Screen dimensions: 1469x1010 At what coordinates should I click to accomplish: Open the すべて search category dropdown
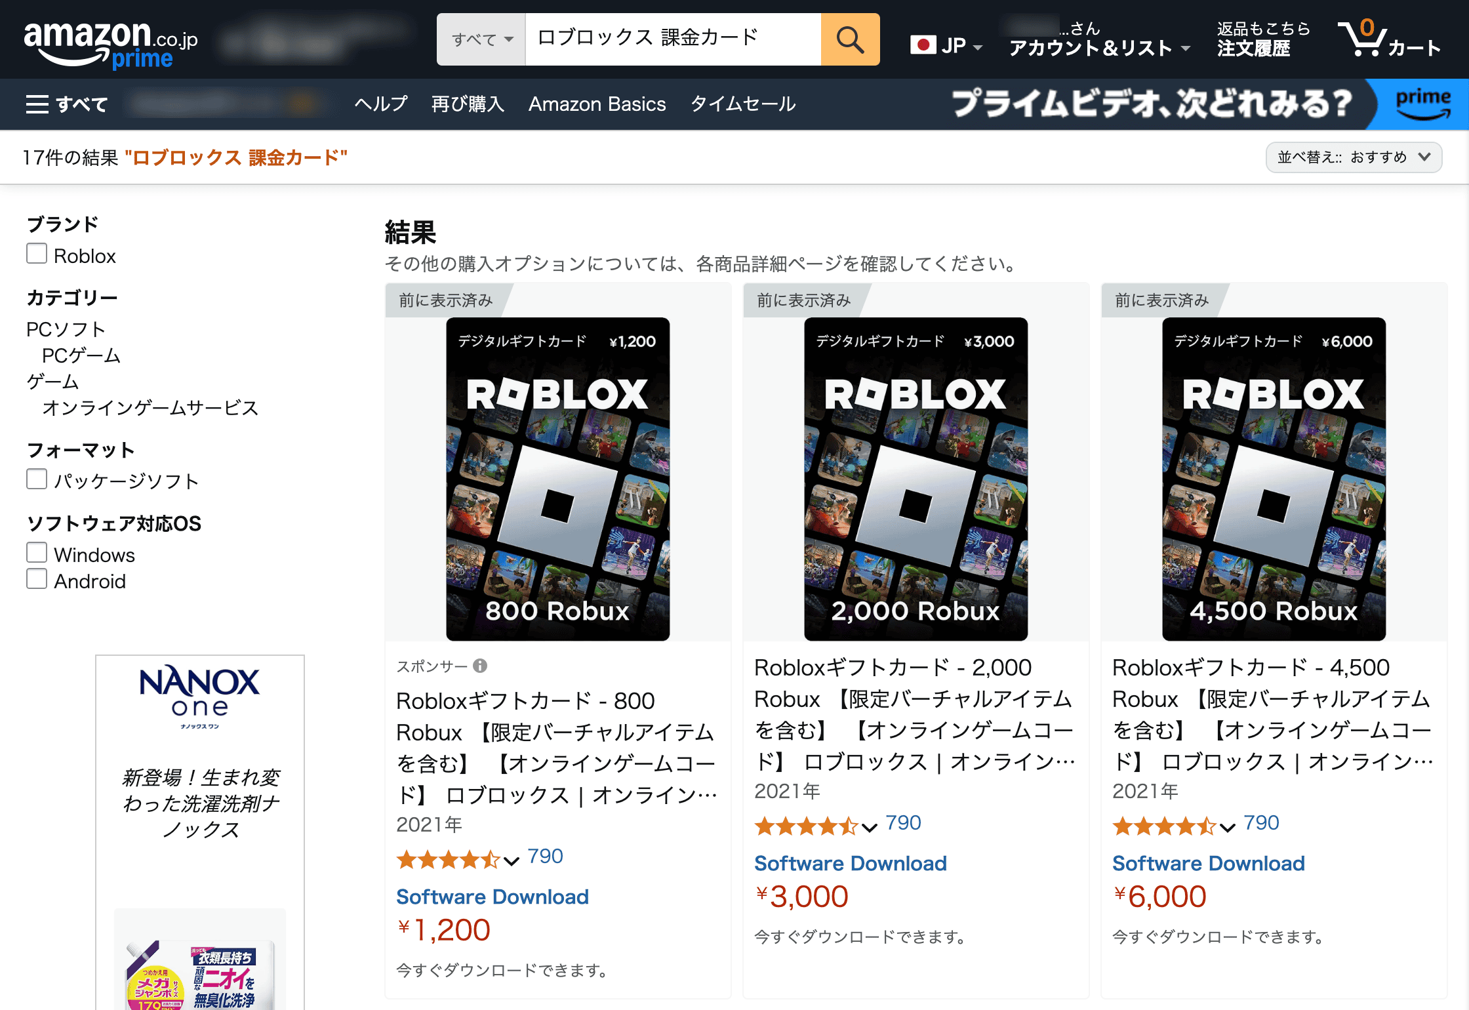point(481,39)
